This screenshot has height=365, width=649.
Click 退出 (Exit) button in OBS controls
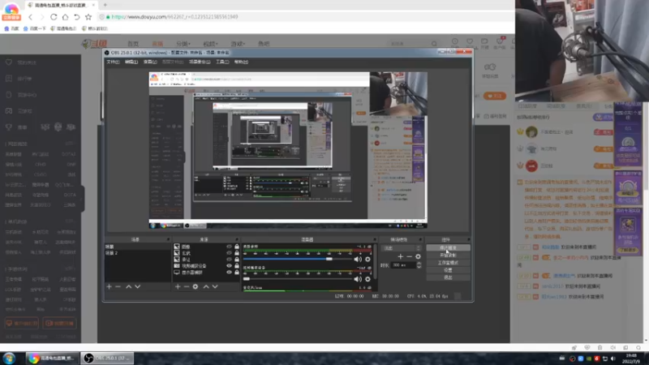449,277
